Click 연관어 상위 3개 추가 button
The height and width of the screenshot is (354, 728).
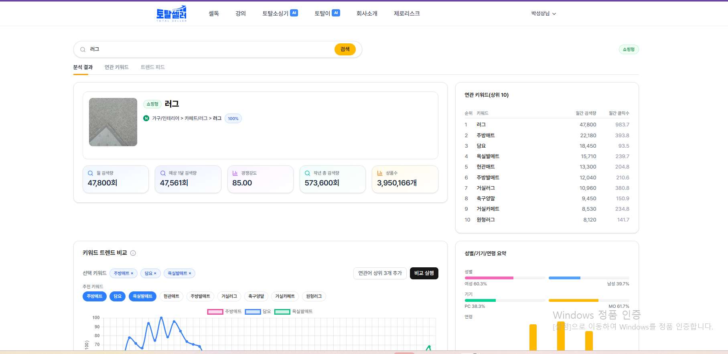(x=380, y=273)
